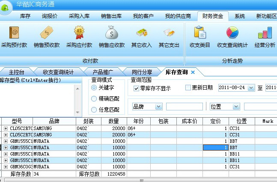Expand GRM36C0G3 MURATA row
The height and width of the screenshot is (182, 277).
[6, 167]
